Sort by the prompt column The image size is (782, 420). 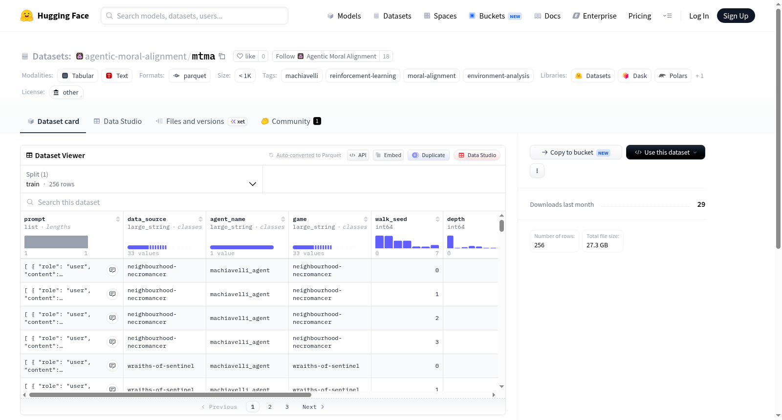click(118, 219)
